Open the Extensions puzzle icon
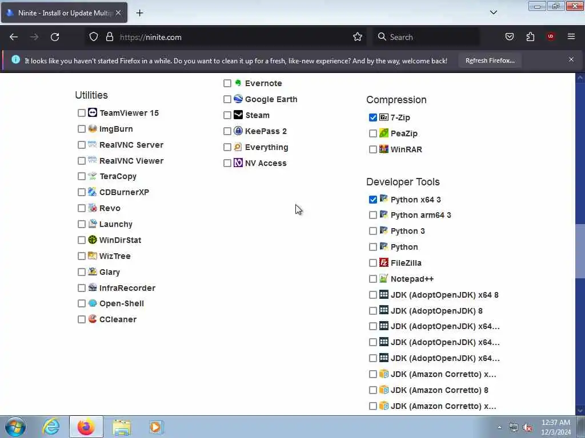The image size is (585, 438). click(530, 36)
